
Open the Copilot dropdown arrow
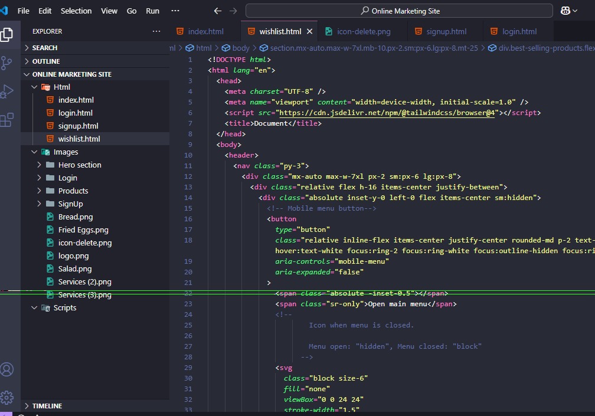click(x=575, y=11)
